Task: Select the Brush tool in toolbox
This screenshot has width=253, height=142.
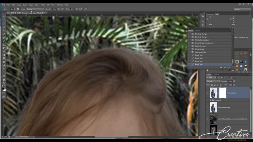Action: click(x=4, y=41)
